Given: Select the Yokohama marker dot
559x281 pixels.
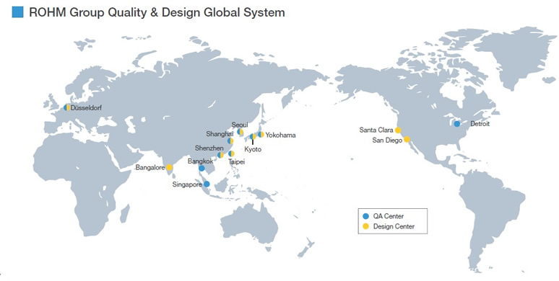Looking at the screenshot, I should pos(261,135).
